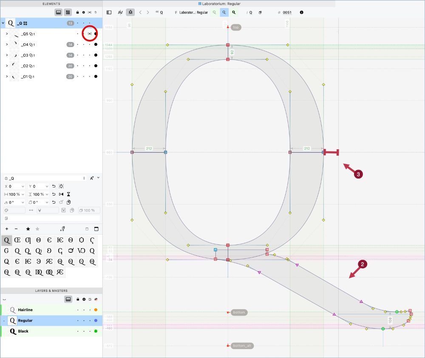This screenshot has height=358, width=425.
Task: Click the bottom anchor label
Action: tap(239, 312)
